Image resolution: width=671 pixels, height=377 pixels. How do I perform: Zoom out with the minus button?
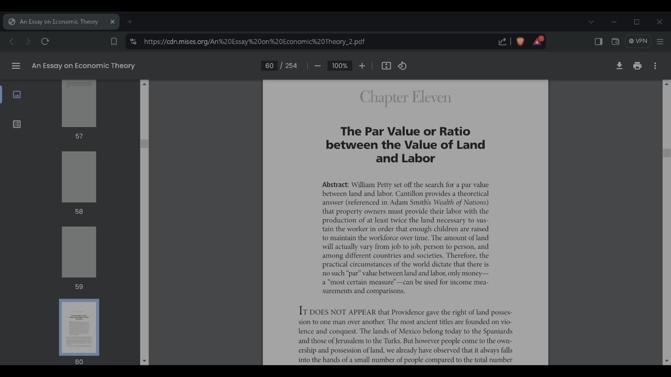click(x=317, y=66)
